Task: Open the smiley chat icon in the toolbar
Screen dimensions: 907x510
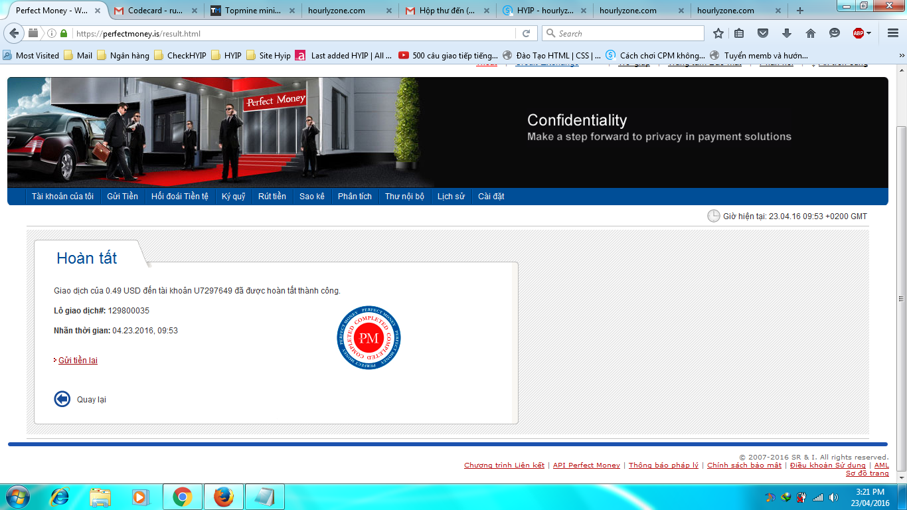Action: pyautogui.click(x=835, y=33)
